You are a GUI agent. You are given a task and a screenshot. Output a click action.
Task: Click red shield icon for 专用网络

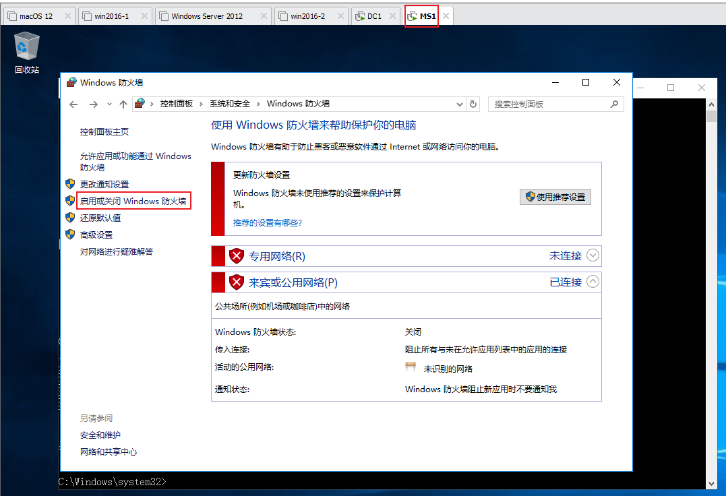pos(236,256)
